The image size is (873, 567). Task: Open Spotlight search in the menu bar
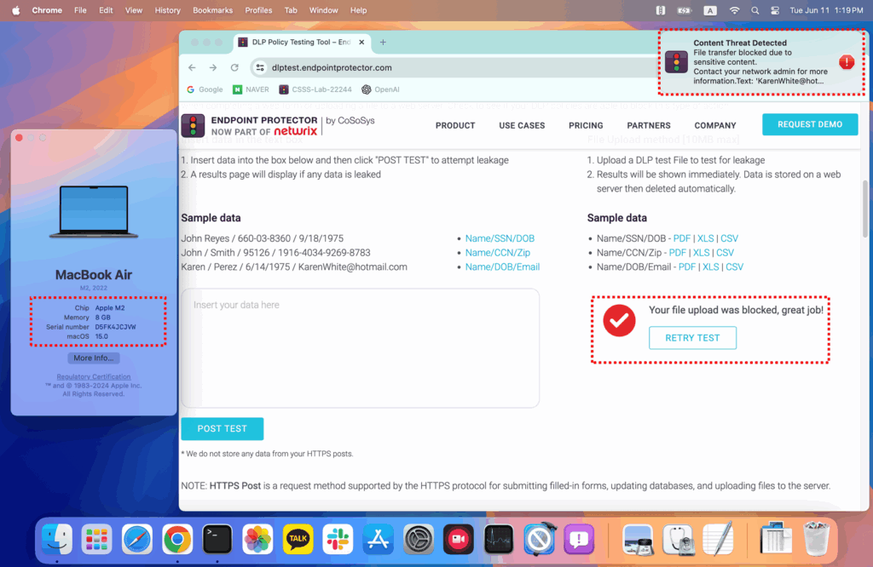pyautogui.click(x=755, y=10)
